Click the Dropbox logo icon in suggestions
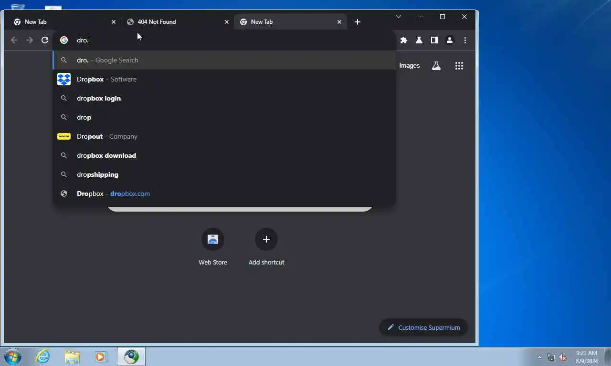Screen dimensions: 611x366 [64, 79]
